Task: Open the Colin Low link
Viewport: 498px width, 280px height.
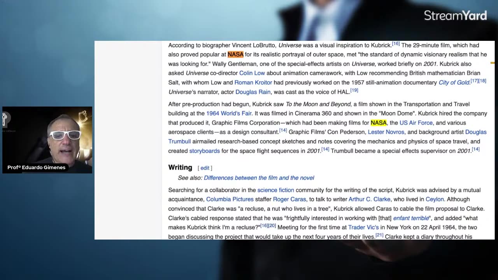Action: (252, 73)
